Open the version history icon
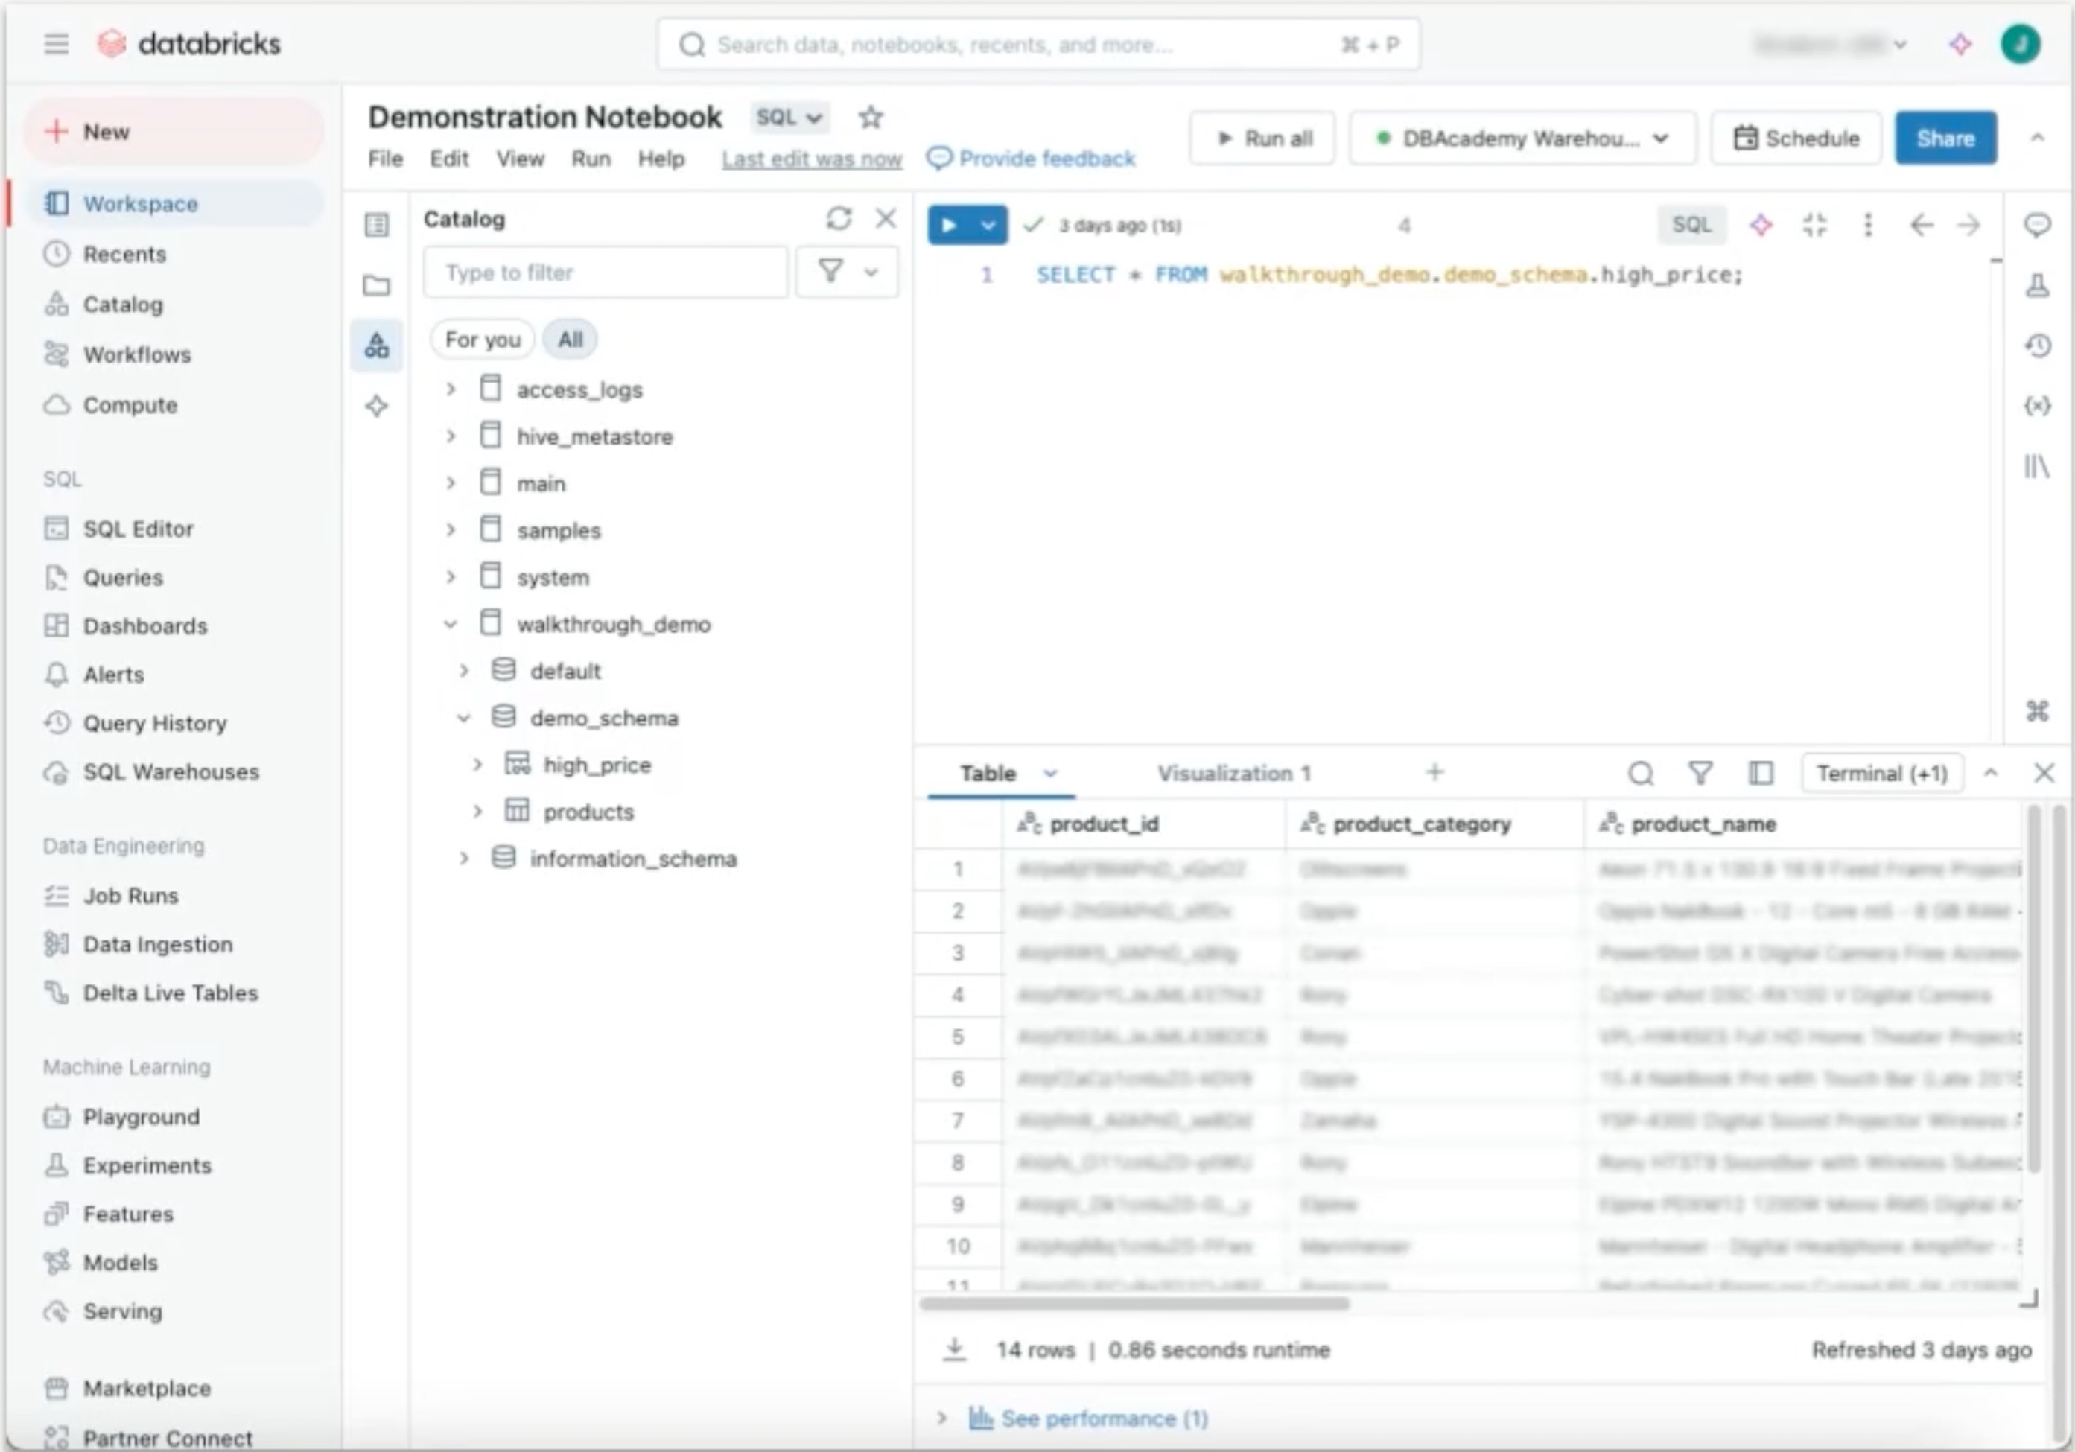The width and height of the screenshot is (2075, 1452). pyautogui.click(x=2037, y=346)
